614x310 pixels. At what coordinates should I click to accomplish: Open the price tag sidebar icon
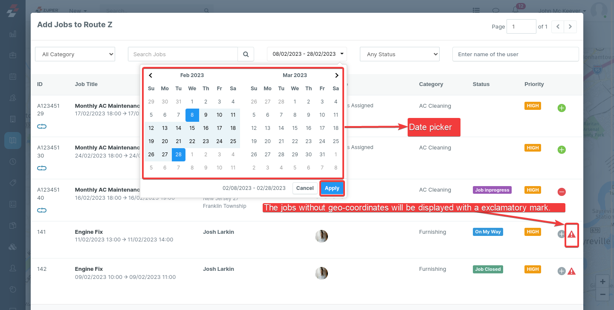pos(13,183)
